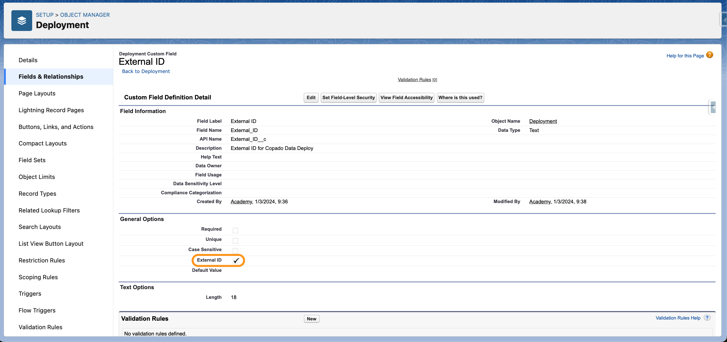The height and width of the screenshot is (342, 727).
Task: Click the Object Manager layers icon
Action: click(22, 20)
